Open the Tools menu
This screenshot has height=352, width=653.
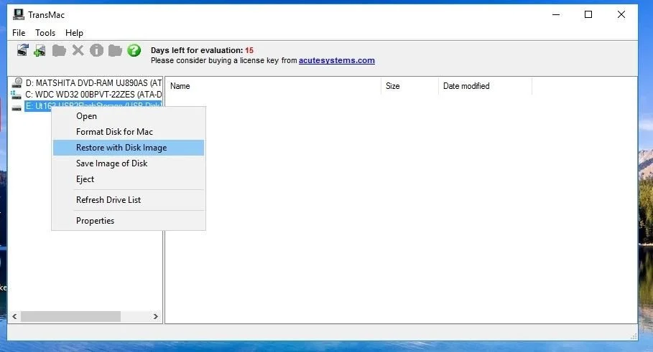[x=45, y=33]
